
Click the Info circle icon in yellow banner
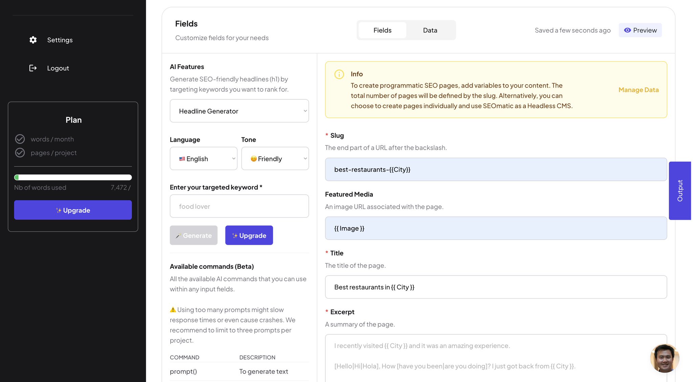(x=339, y=74)
